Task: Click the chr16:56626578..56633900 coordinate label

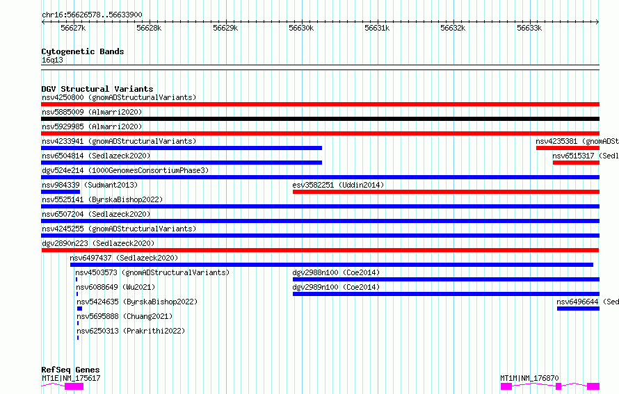Action: click(x=92, y=15)
